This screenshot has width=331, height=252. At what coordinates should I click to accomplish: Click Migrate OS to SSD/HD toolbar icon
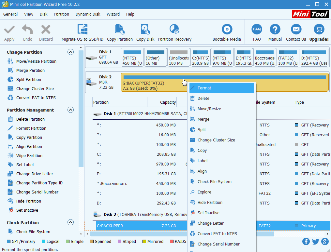82,30
